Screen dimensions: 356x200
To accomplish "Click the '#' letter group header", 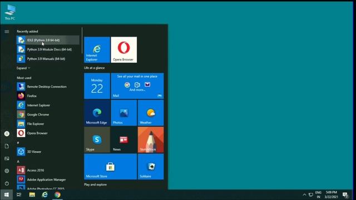I will click(18, 143).
